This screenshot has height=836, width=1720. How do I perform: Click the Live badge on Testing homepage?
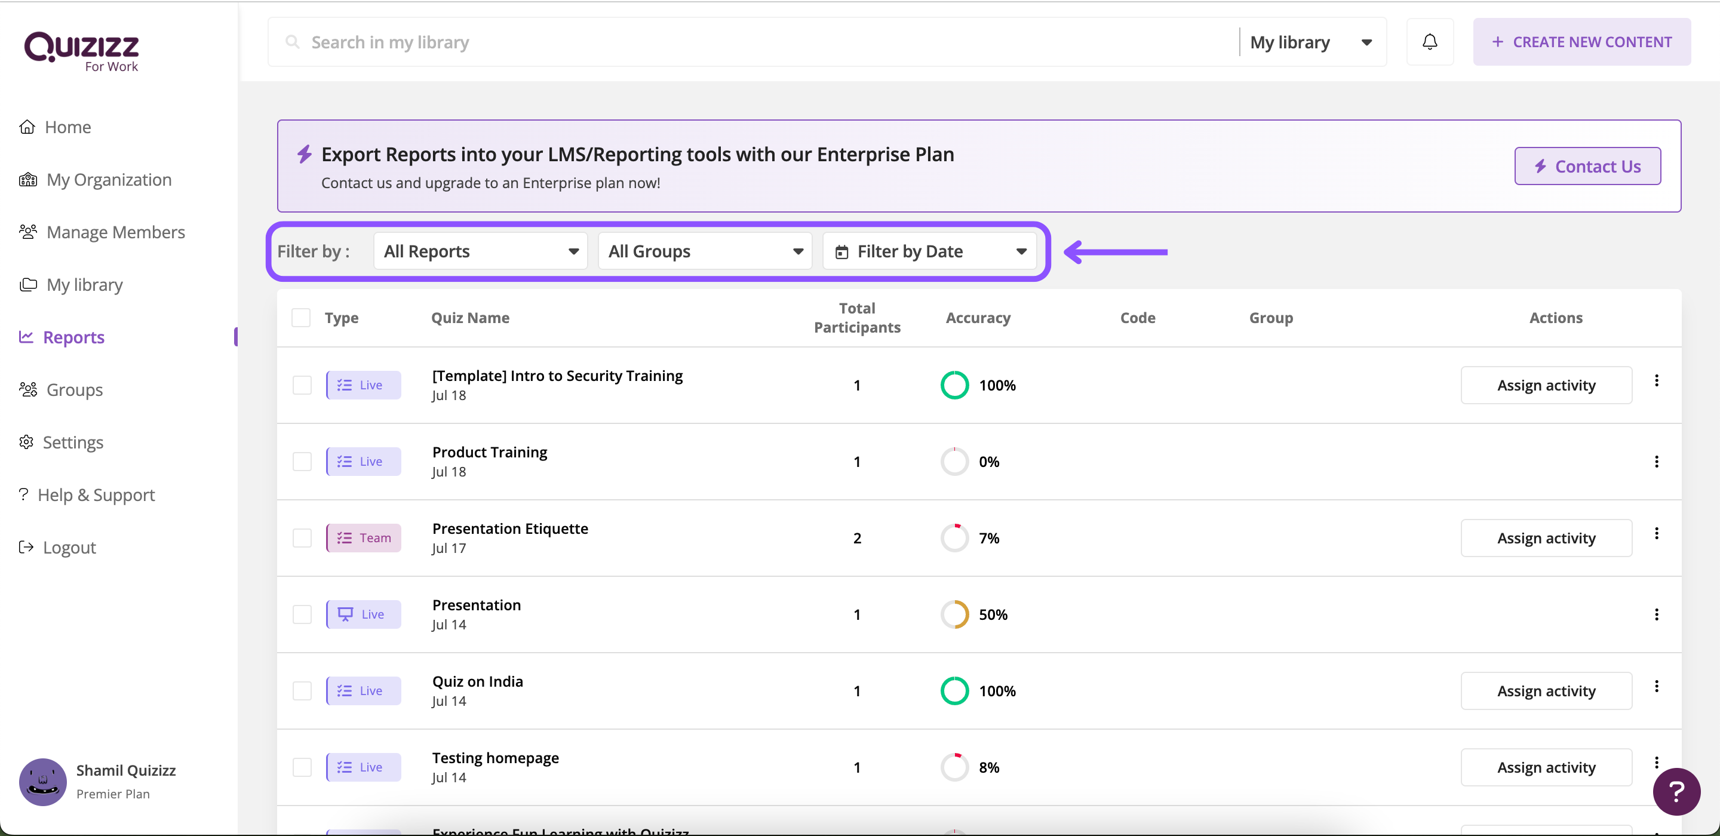pos(363,767)
